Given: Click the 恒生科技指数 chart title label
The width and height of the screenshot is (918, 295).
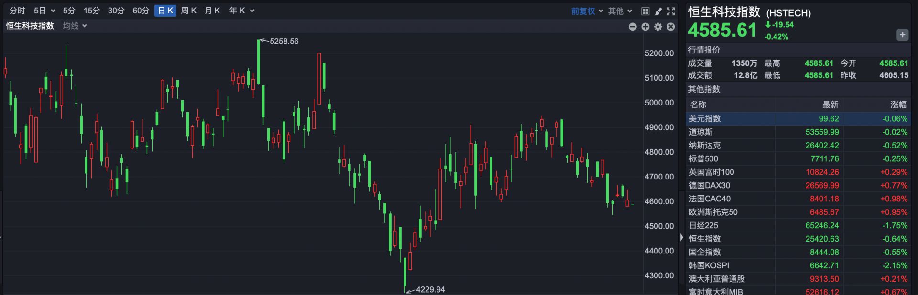Looking at the screenshot, I should coord(30,26).
